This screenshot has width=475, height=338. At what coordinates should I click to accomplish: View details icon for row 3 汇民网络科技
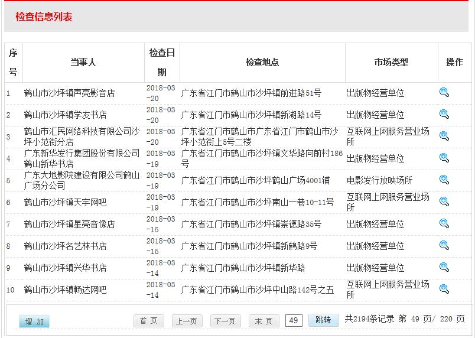[x=444, y=136]
